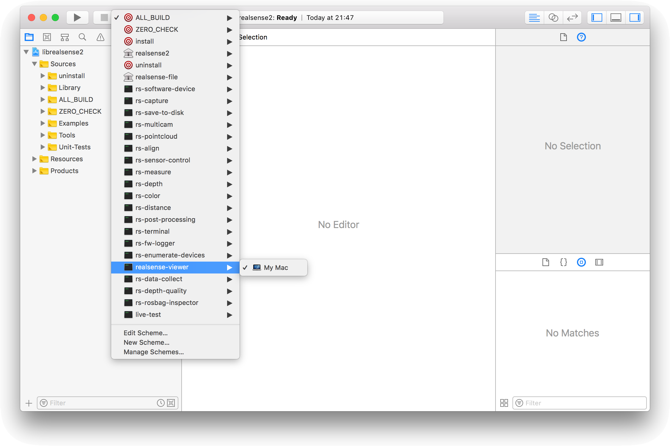Open the Issue navigator warning icon

pyautogui.click(x=100, y=37)
